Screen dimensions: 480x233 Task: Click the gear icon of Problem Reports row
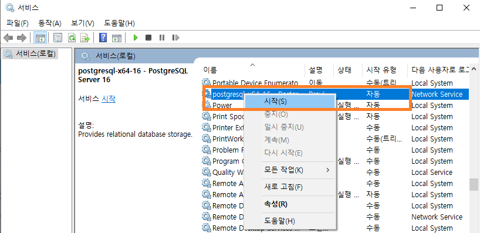(x=207, y=150)
